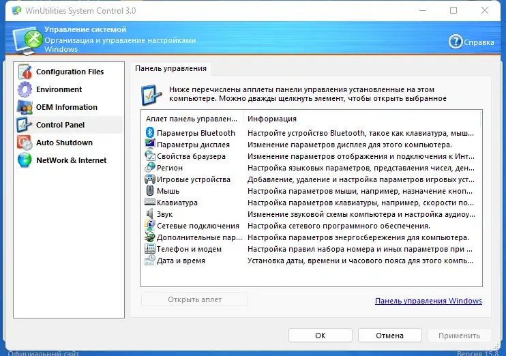Sort by Аплет панель управлен... column header
Screen dimensions: 506x356
coord(192,119)
